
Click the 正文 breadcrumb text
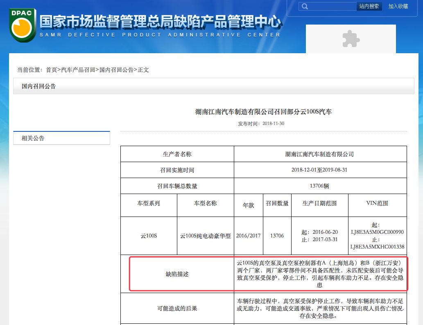[143, 70]
